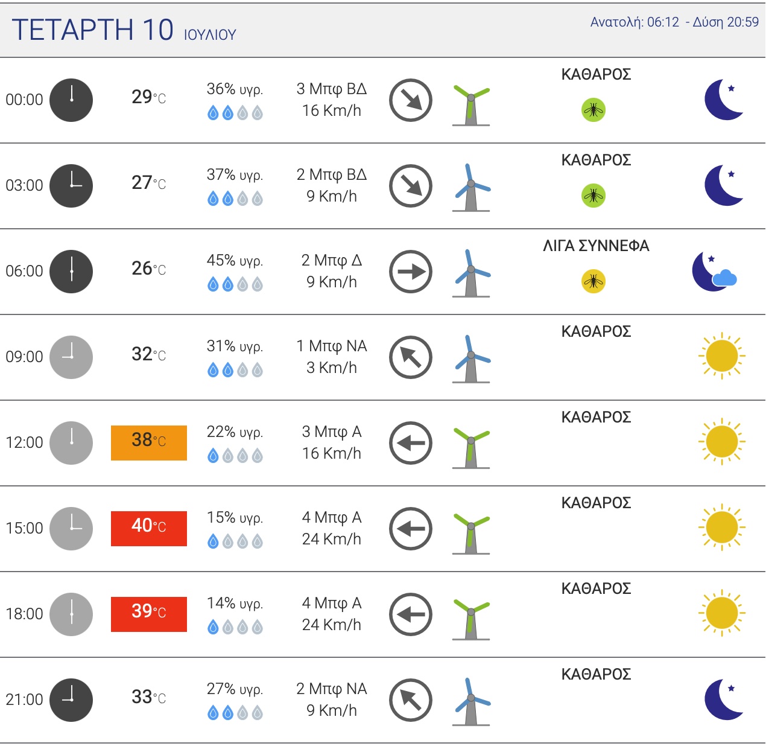
Task: Click the cloudy moon icon at 06:00
Action: coord(715,272)
